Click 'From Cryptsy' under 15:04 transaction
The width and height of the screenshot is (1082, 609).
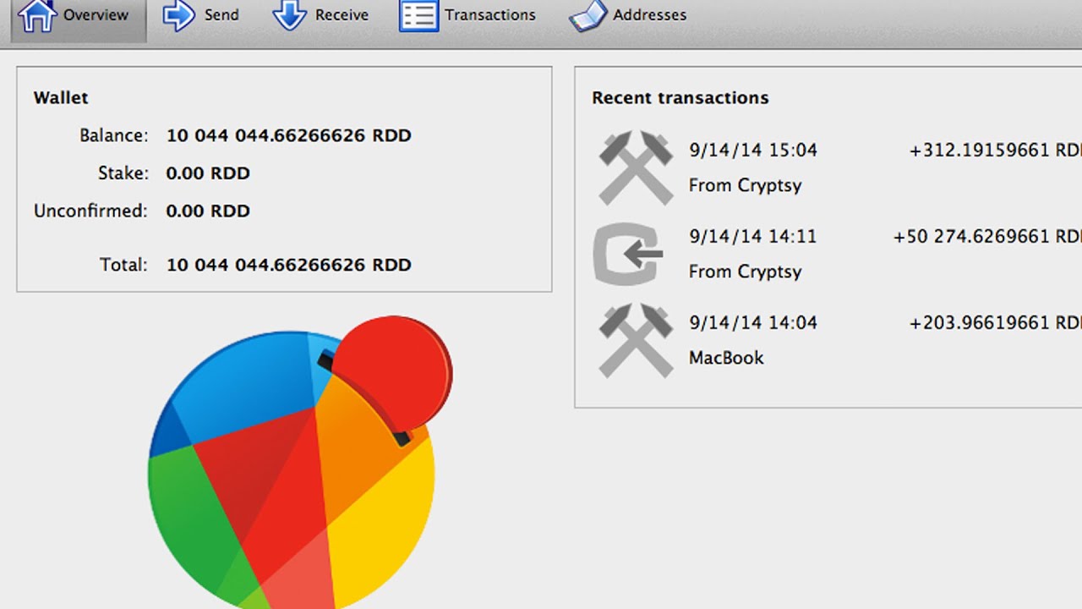point(745,186)
